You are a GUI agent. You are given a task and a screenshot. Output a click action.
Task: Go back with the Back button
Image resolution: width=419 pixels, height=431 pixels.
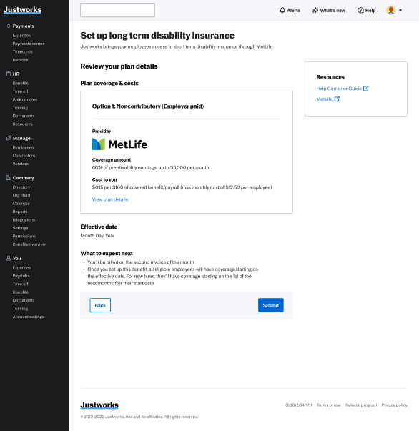pyautogui.click(x=100, y=305)
